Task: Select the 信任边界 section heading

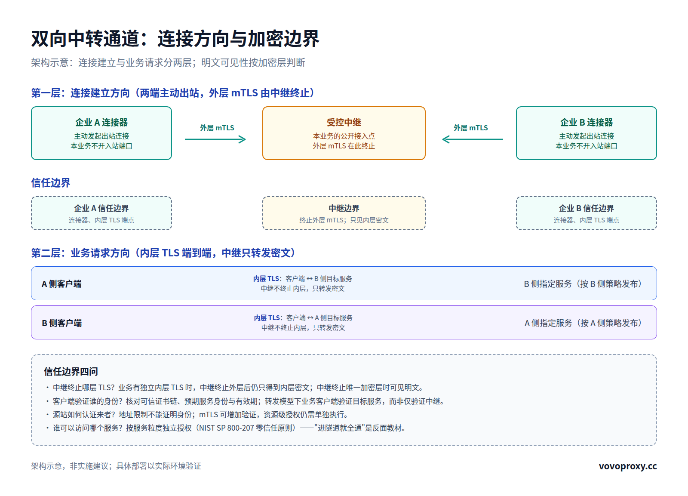Action: click(x=51, y=183)
